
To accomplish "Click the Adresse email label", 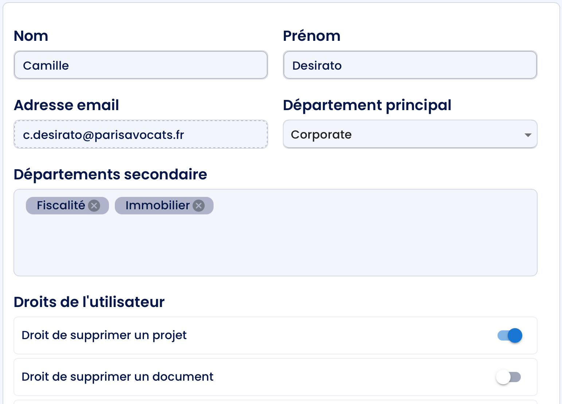I will 66,105.
